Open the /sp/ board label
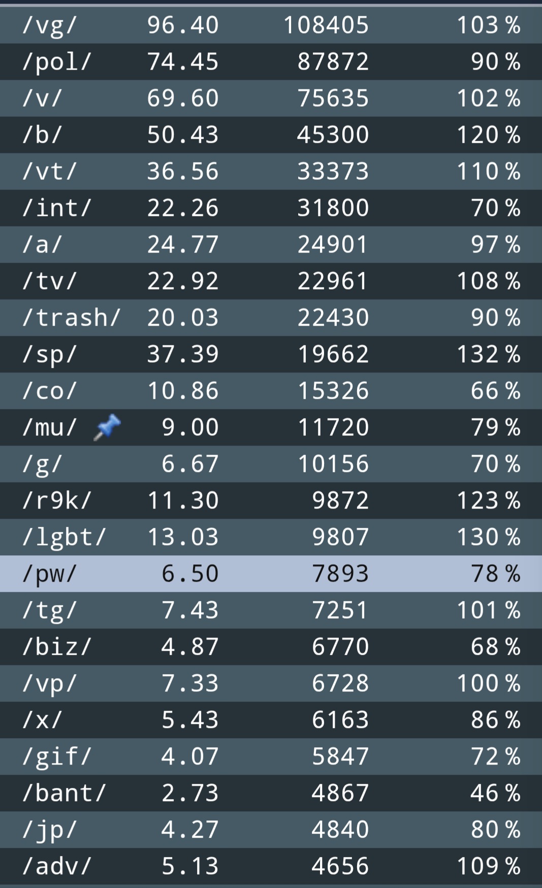 pos(49,355)
